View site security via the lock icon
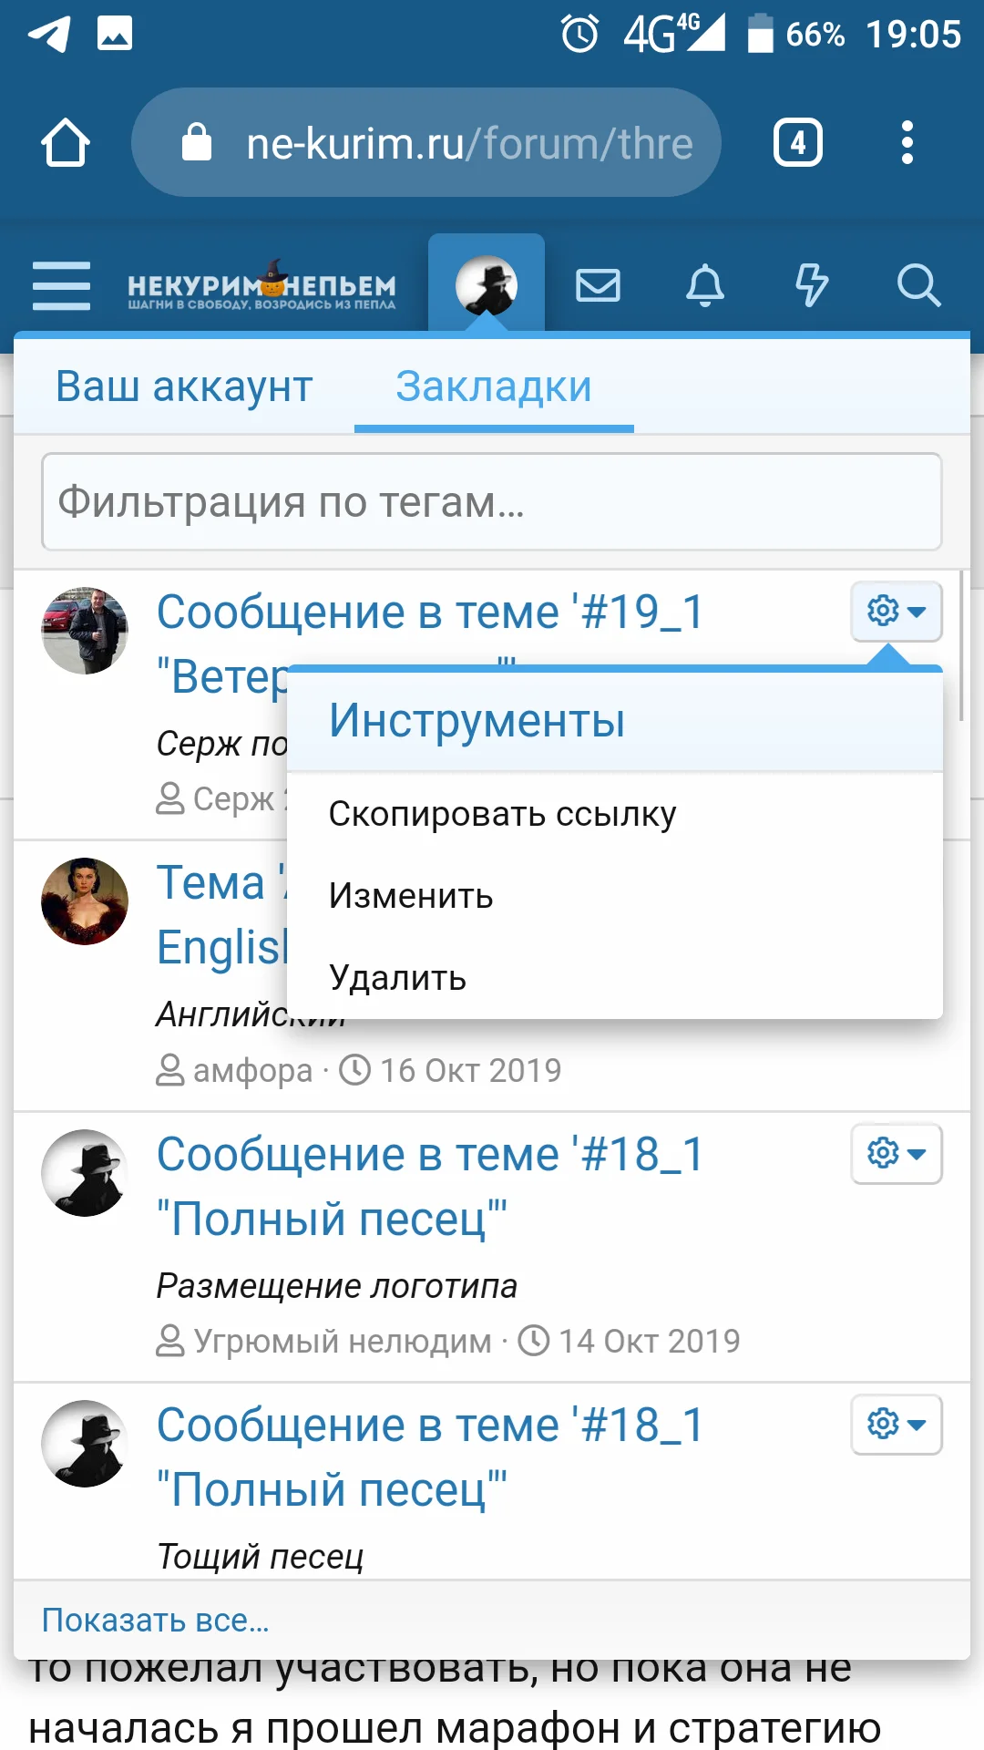This screenshot has width=984, height=1750. pos(196,141)
